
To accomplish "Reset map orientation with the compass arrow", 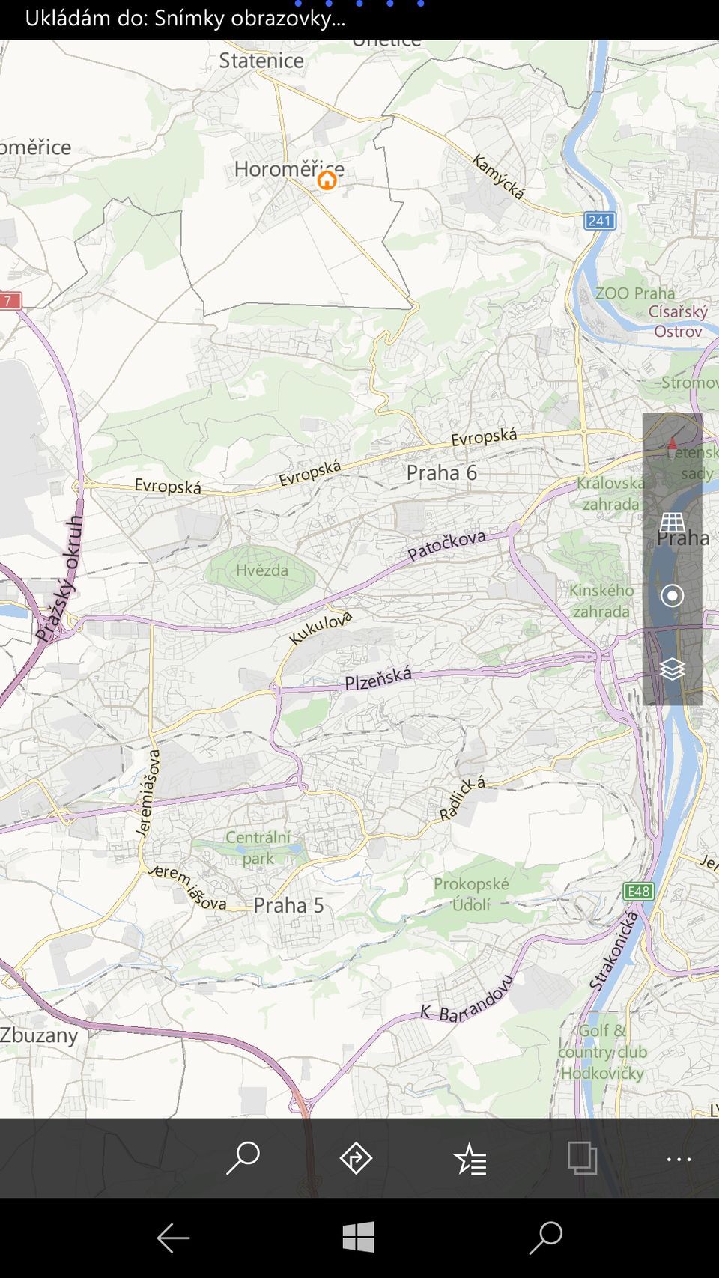I will pos(672,445).
